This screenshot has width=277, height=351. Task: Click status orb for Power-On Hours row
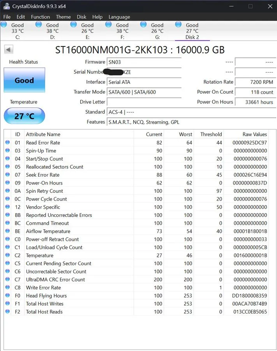[x=7, y=183]
